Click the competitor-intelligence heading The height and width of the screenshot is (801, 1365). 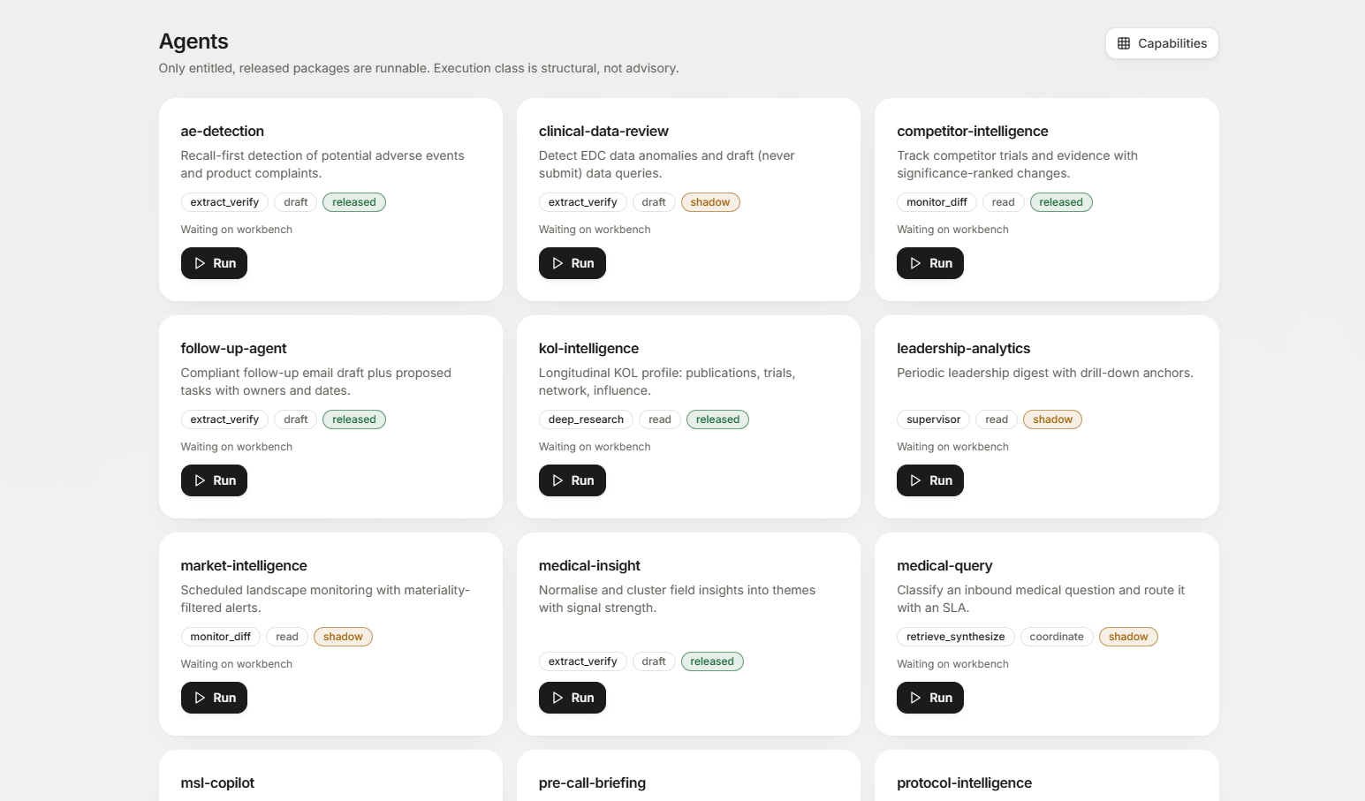pyautogui.click(x=973, y=131)
